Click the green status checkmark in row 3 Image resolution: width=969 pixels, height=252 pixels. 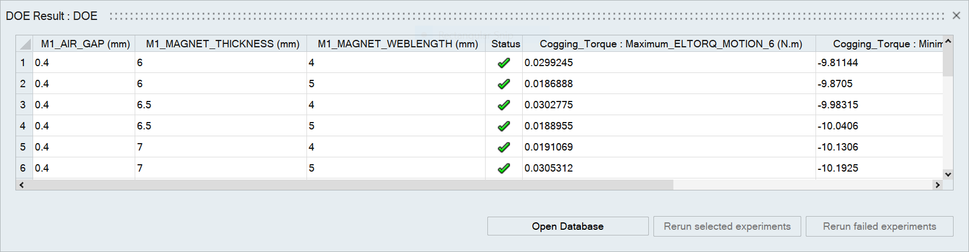[x=503, y=105]
